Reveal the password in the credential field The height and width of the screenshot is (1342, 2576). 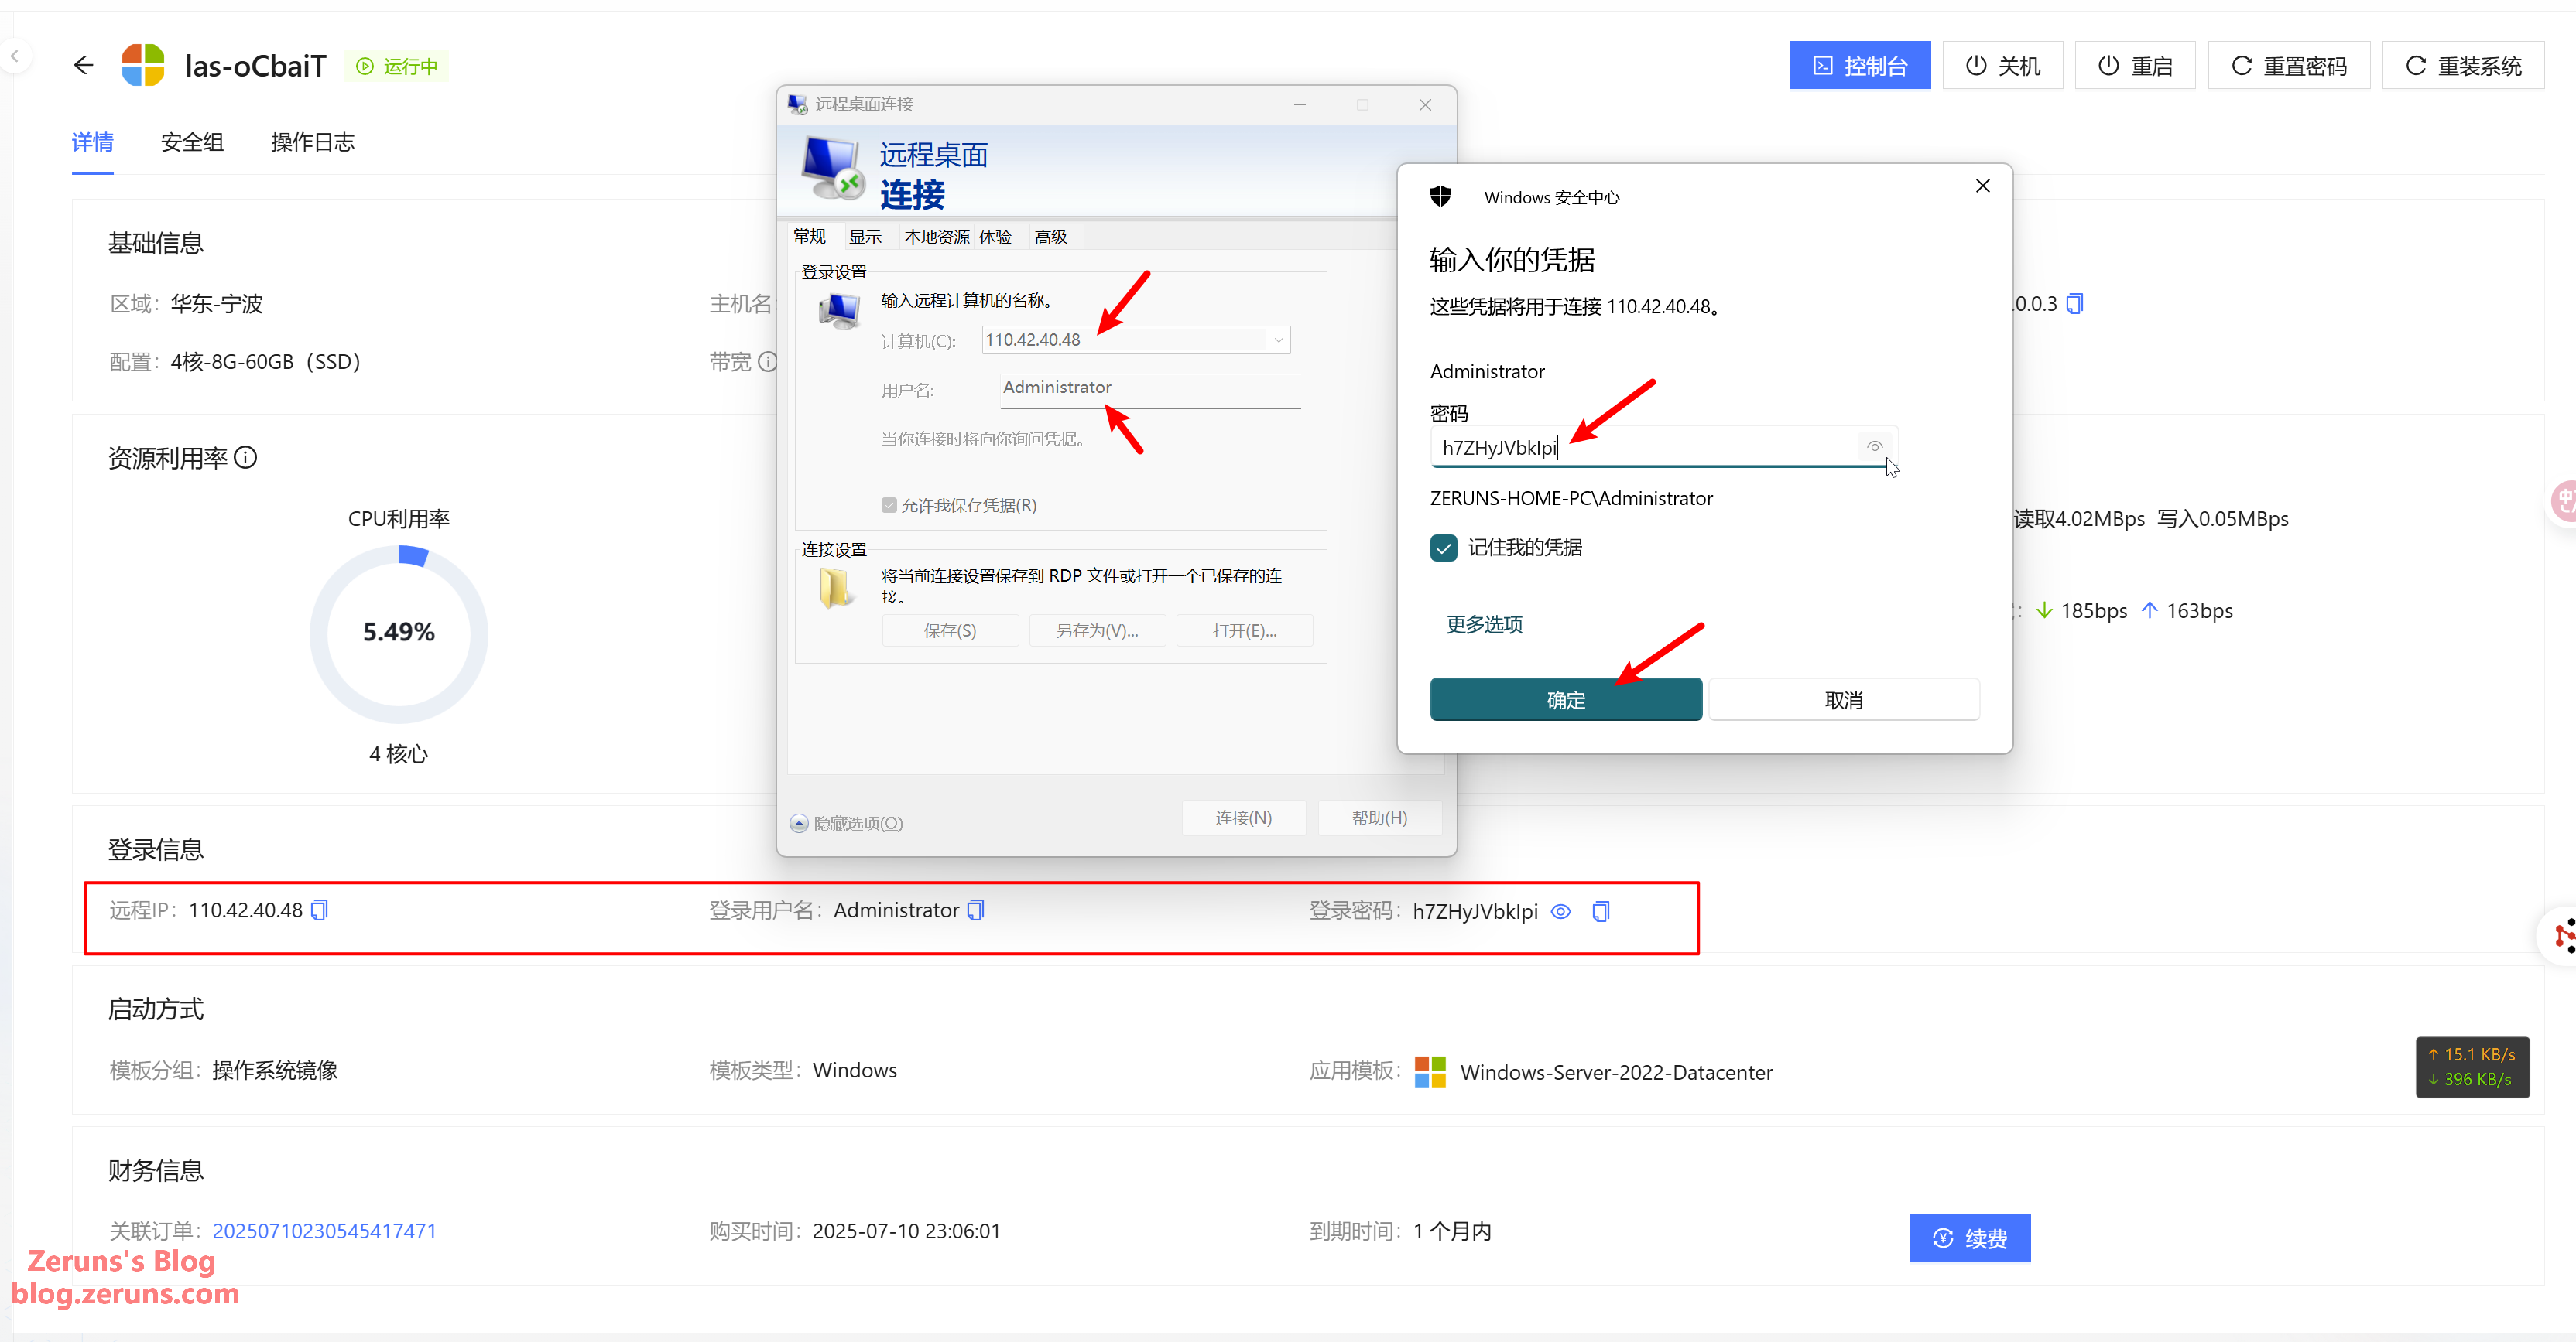click(x=1874, y=446)
